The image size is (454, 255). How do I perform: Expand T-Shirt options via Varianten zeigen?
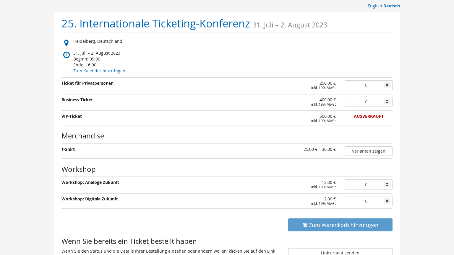(x=368, y=151)
